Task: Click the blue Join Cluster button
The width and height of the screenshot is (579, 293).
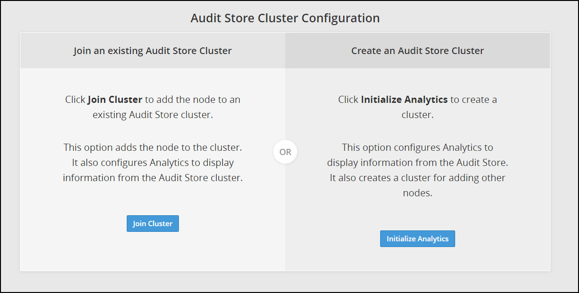Action: pos(152,224)
